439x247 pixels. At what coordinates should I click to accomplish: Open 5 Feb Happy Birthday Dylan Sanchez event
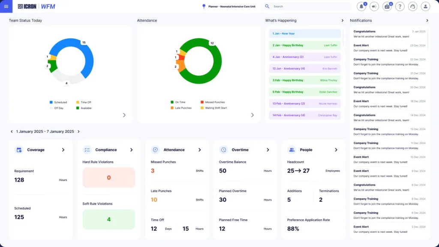[x=305, y=92]
